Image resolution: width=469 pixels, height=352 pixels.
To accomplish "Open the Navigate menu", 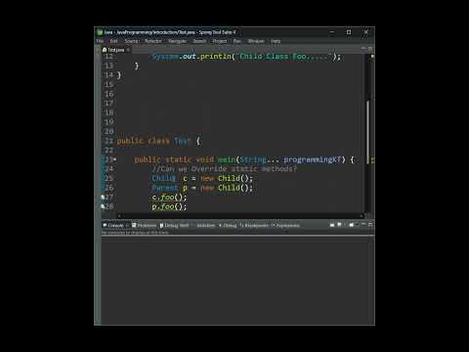I will click(x=177, y=41).
